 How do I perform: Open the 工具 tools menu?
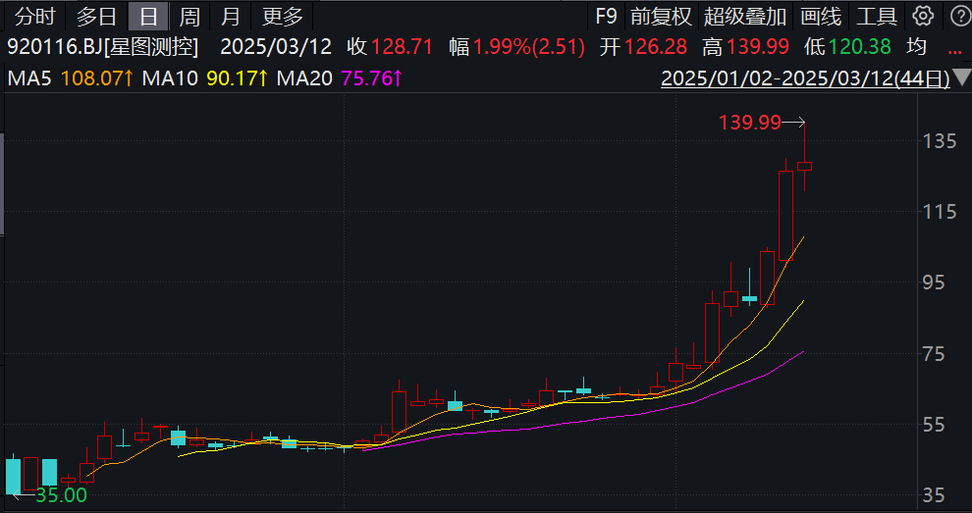coord(877,16)
